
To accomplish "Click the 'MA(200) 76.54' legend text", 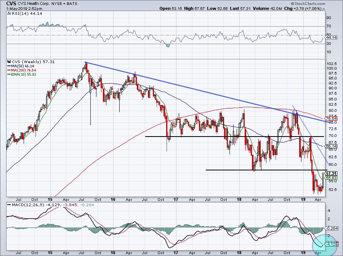I will pyautogui.click(x=23, y=70).
